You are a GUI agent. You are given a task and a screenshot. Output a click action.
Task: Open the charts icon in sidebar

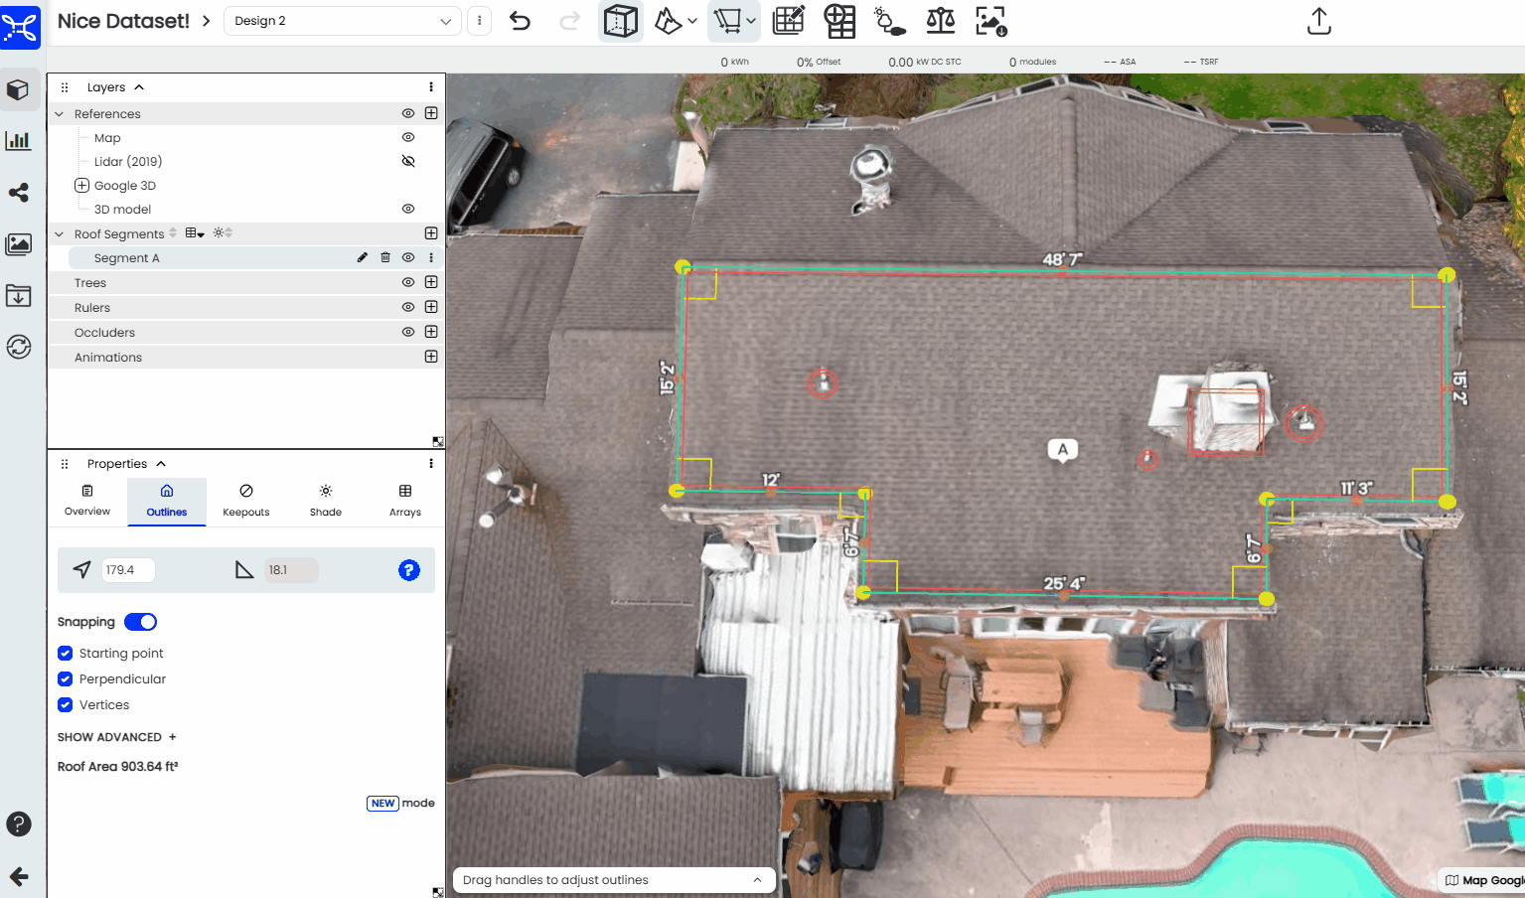coord(19,141)
